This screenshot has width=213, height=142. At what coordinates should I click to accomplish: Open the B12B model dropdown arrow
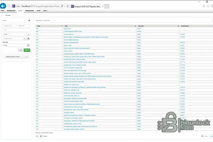click(28, 34)
